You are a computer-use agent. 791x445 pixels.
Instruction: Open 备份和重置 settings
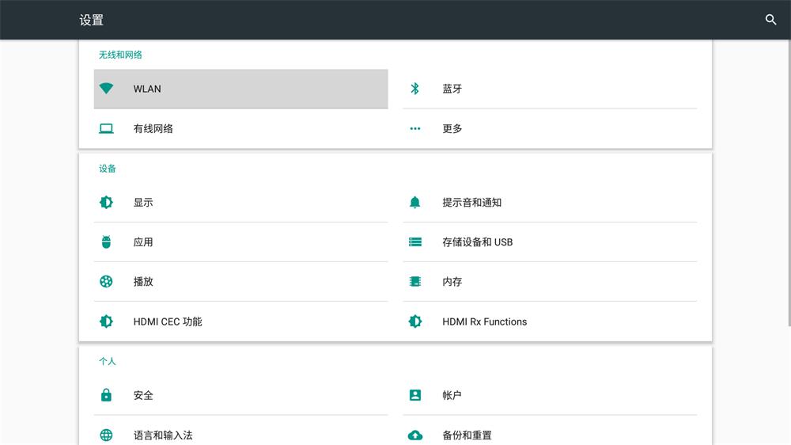[550, 432]
